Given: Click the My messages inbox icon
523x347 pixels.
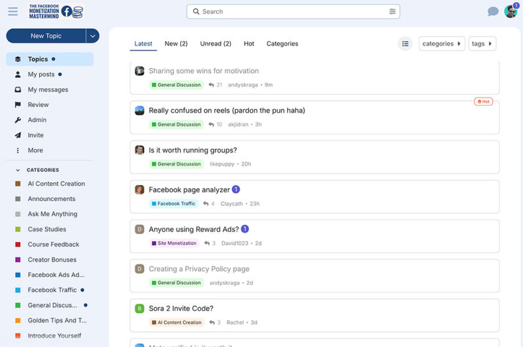Looking at the screenshot, I should [x=18, y=90].
